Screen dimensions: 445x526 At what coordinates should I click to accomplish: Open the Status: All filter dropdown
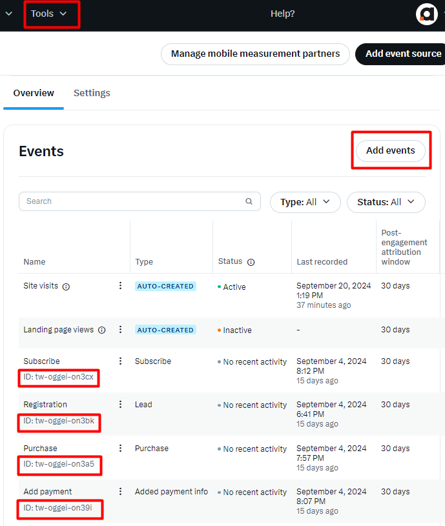[386, 202]
